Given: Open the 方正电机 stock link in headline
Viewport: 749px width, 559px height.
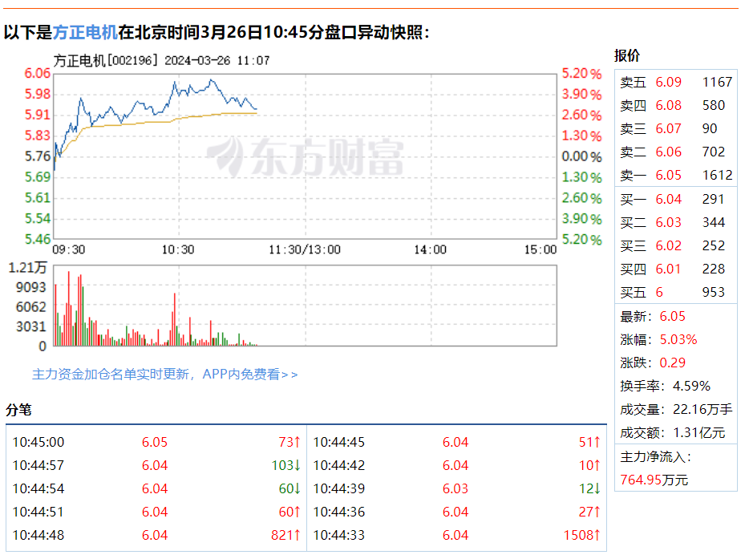Looking at the screenshot, I should 85,33.
